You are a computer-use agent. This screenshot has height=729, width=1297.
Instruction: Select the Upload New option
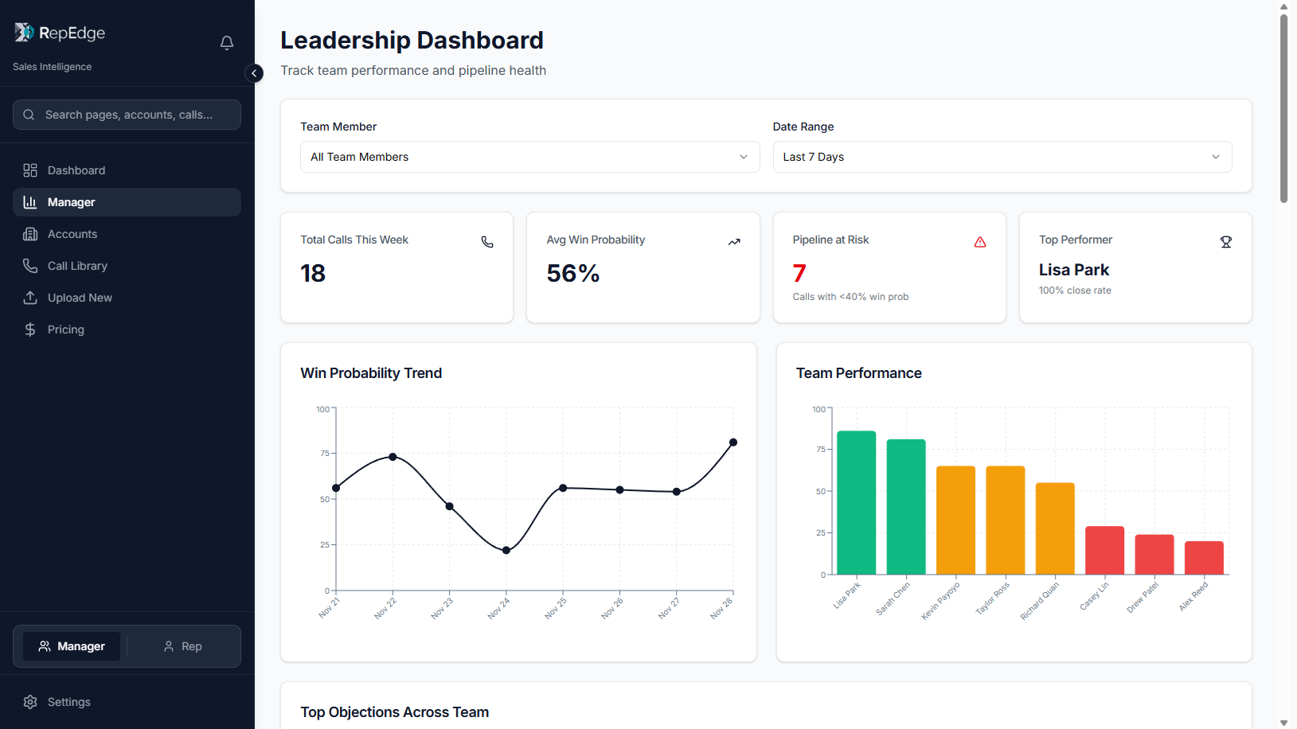point(79,298)
